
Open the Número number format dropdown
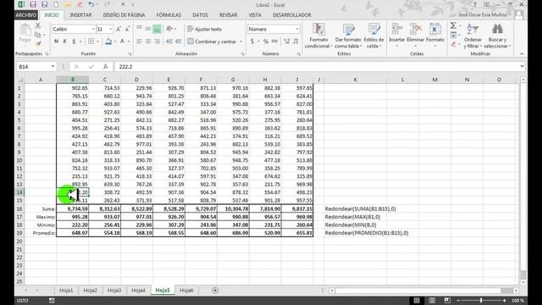tap(297, 29)
